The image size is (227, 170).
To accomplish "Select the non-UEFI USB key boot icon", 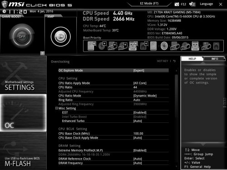I will coord(195,46).
